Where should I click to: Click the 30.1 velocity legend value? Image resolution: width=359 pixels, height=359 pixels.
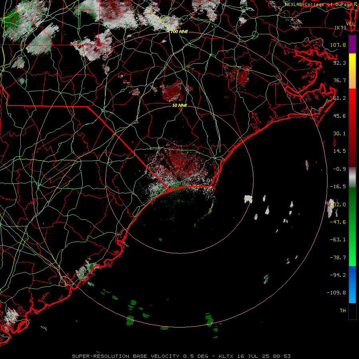coord(339,134)
